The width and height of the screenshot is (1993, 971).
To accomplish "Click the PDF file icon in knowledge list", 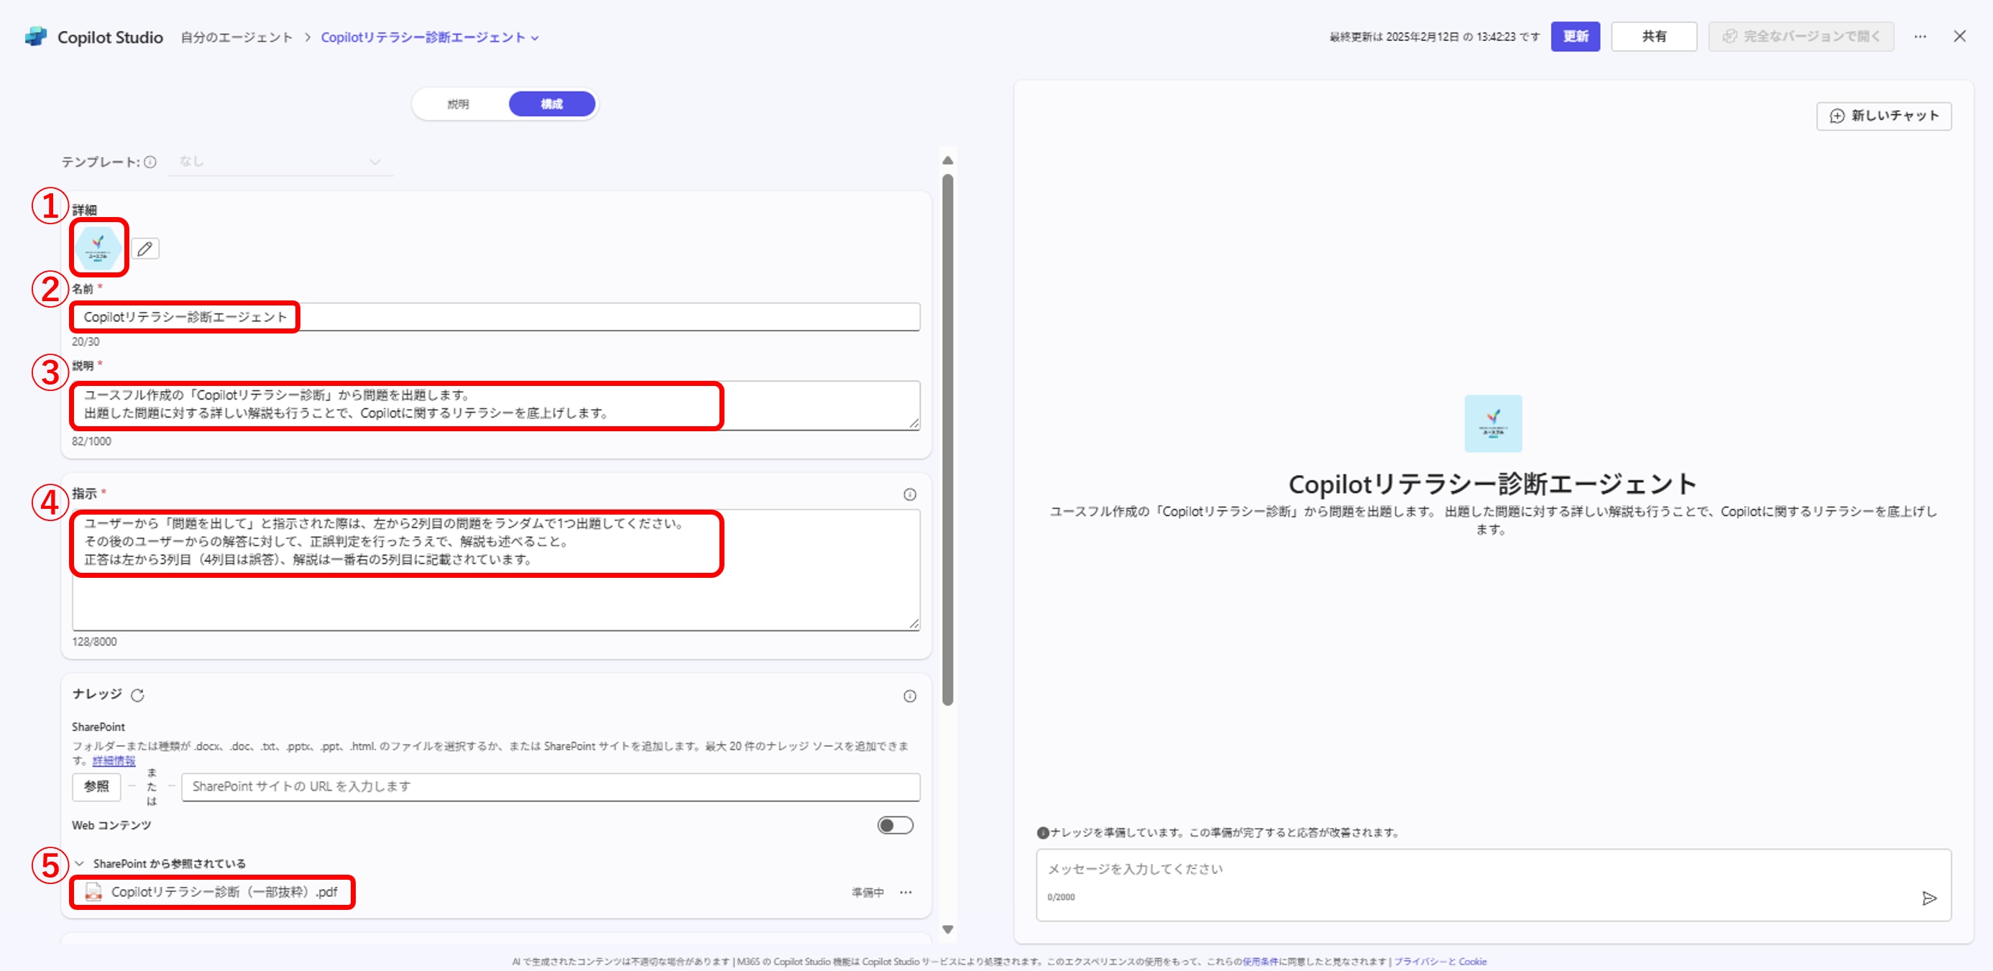I will [x=93, y=892].
